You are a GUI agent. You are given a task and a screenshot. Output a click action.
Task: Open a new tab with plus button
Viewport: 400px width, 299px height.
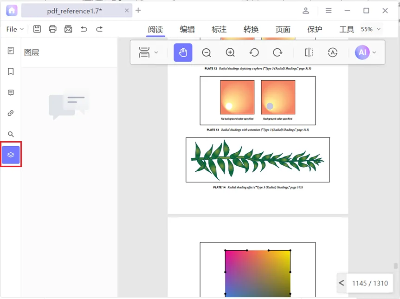[x=138, y=10]
